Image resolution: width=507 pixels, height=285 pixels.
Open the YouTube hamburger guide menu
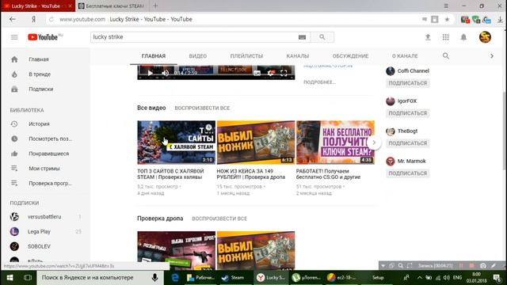point(14,37)
